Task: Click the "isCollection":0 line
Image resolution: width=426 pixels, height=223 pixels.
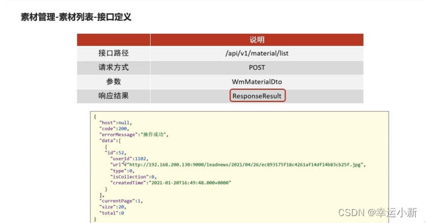Action: pos(134,177)
